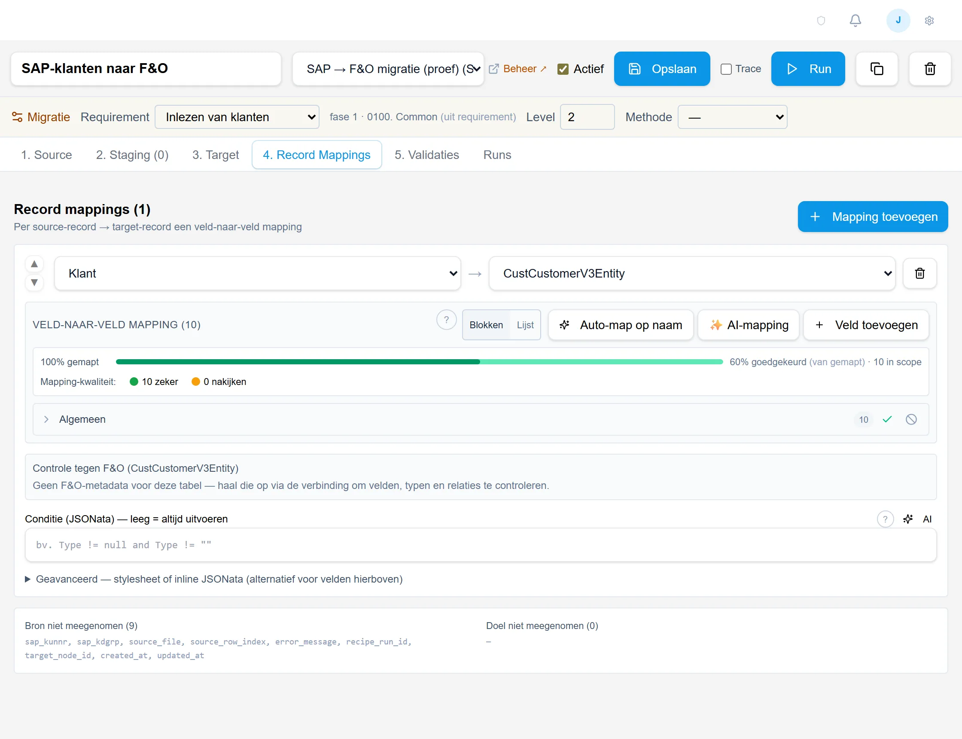
Task: Go to 2. Staging (0) tab
Action: coord(132,155)
